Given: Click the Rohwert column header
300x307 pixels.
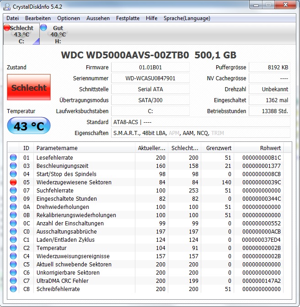Looking at the screenshot, I should (259, 148).
